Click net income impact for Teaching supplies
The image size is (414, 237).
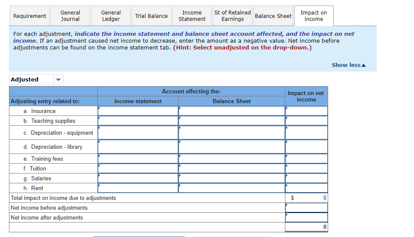306,121
